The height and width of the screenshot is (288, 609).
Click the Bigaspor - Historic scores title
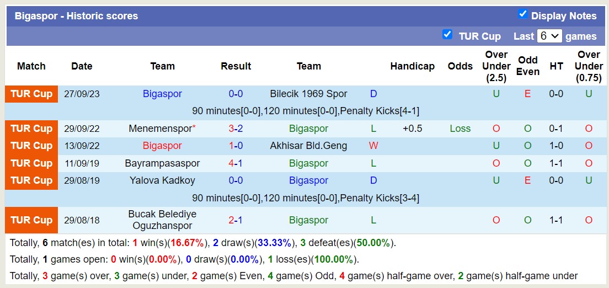tap(77, 16)
